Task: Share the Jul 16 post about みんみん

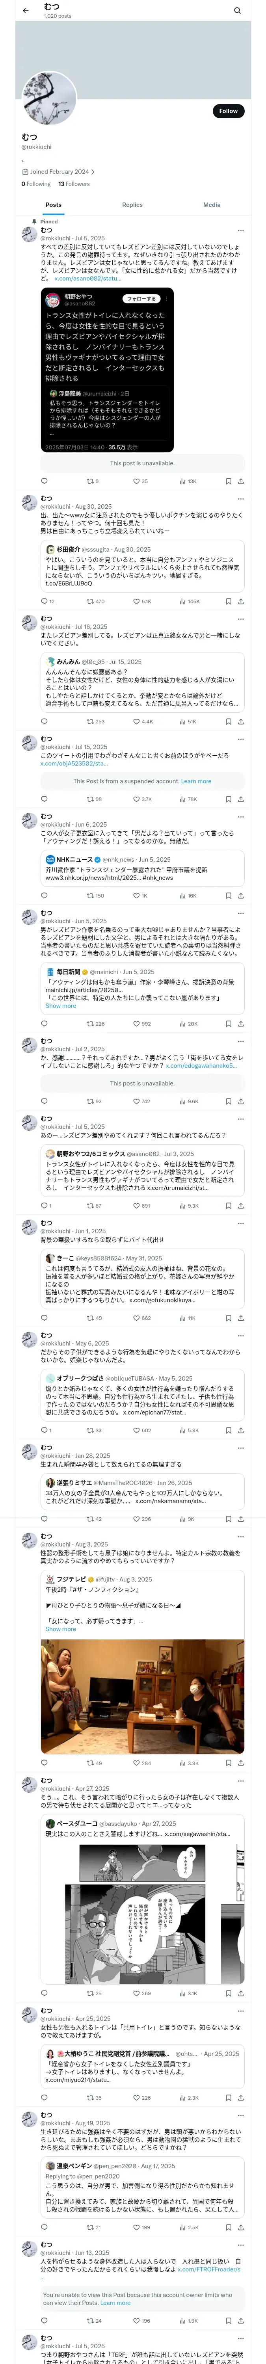Action: tap(240, 721)
